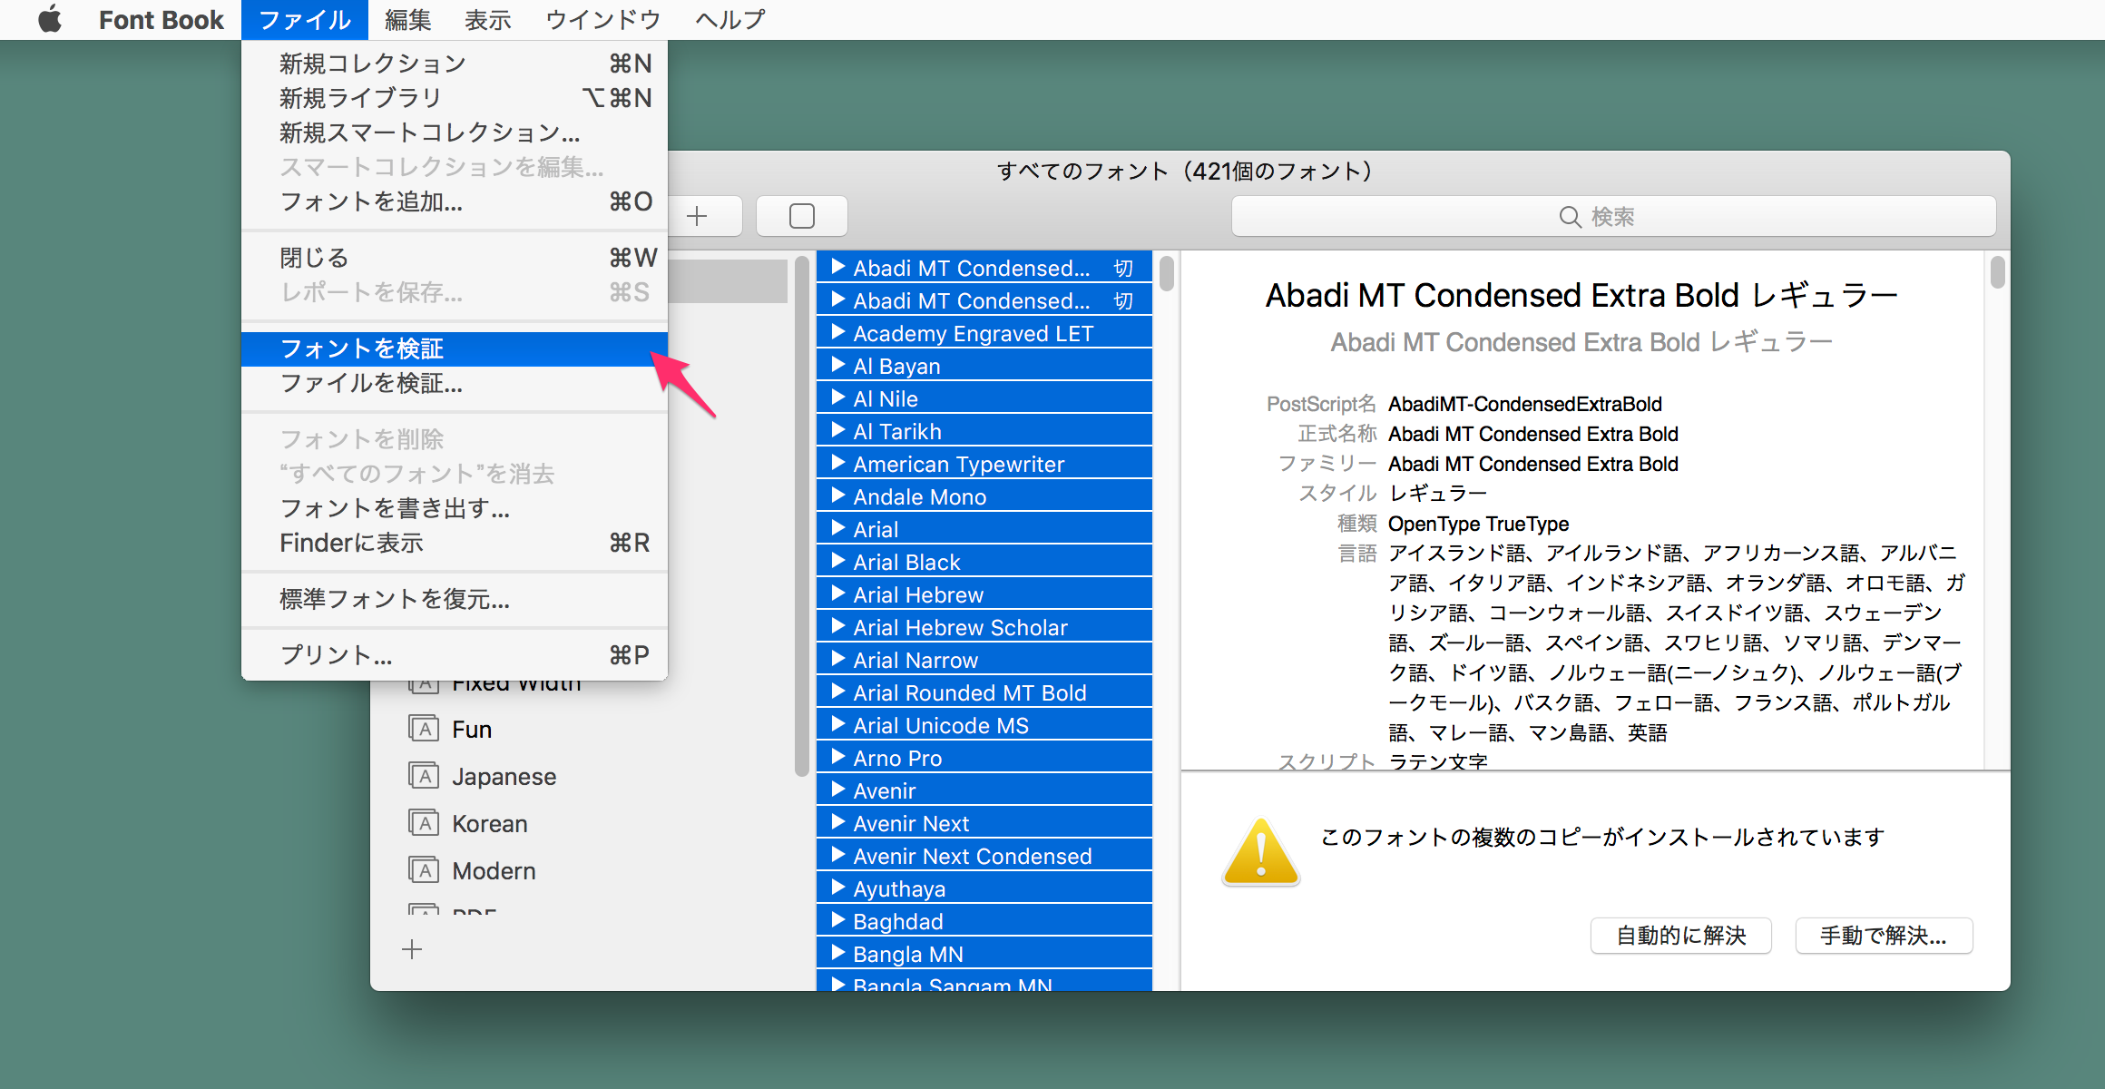Select Finderに表示 menu item
Image resolution: width=2105 pixels, height=1089 pixels.
[455, 543]
